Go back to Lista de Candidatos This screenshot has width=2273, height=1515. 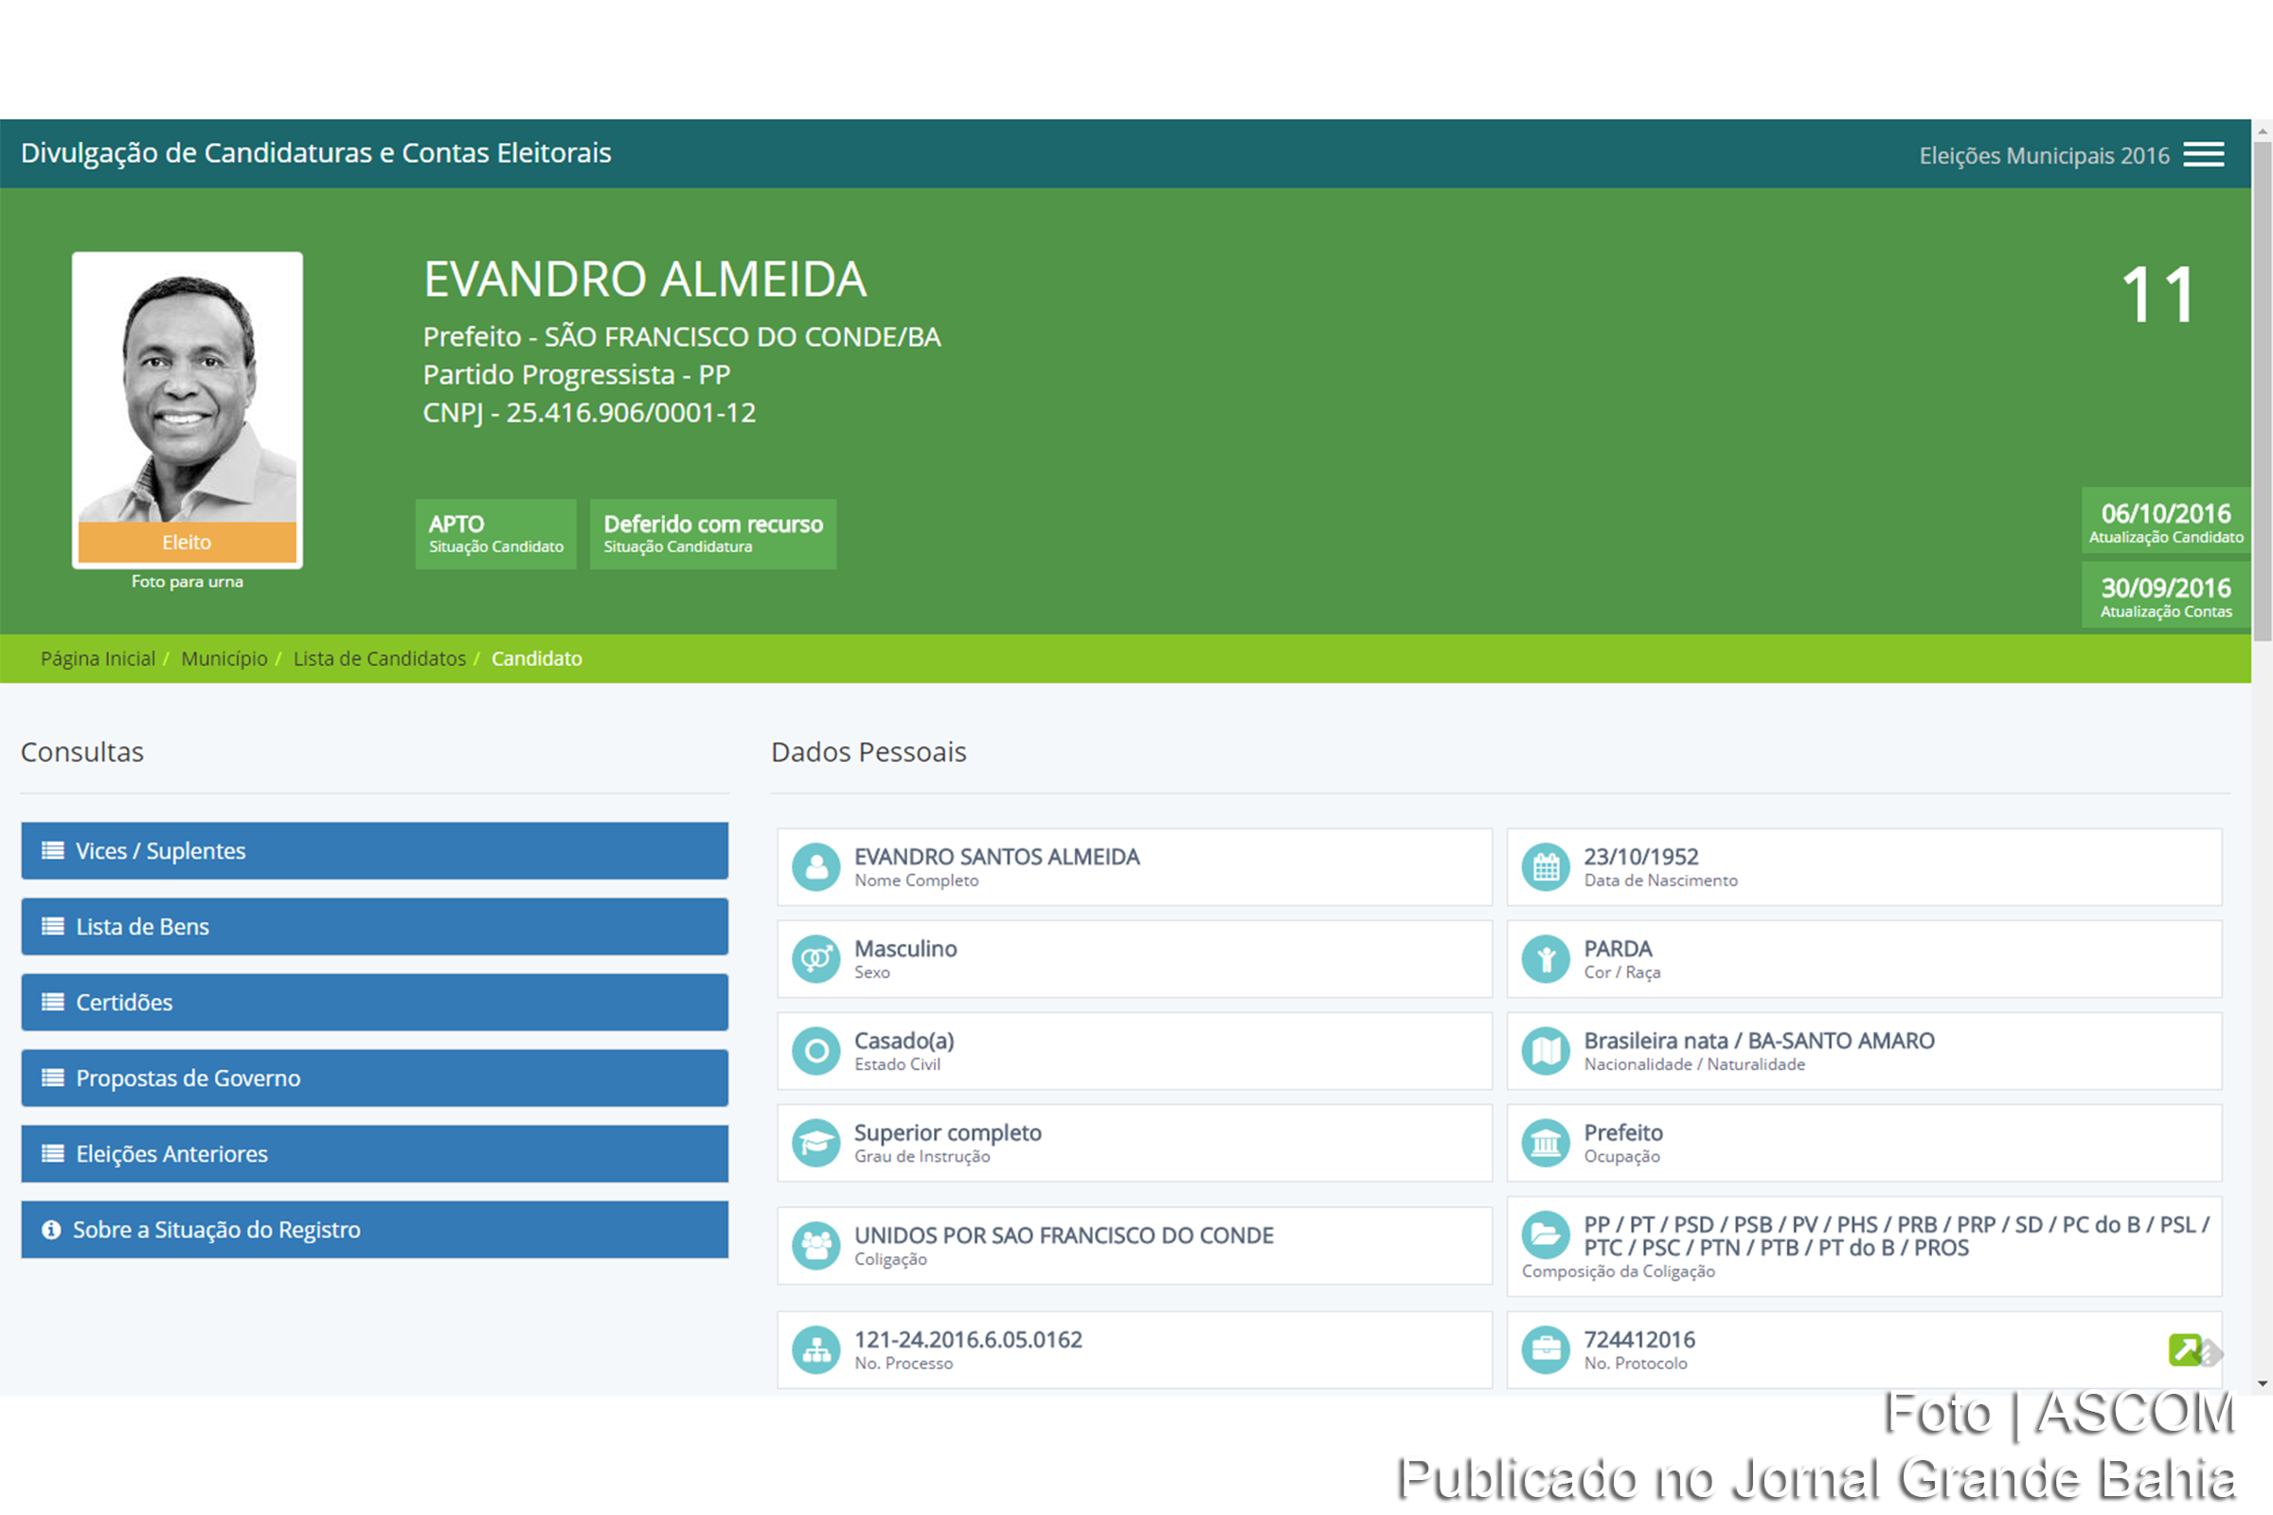(379, 658)
